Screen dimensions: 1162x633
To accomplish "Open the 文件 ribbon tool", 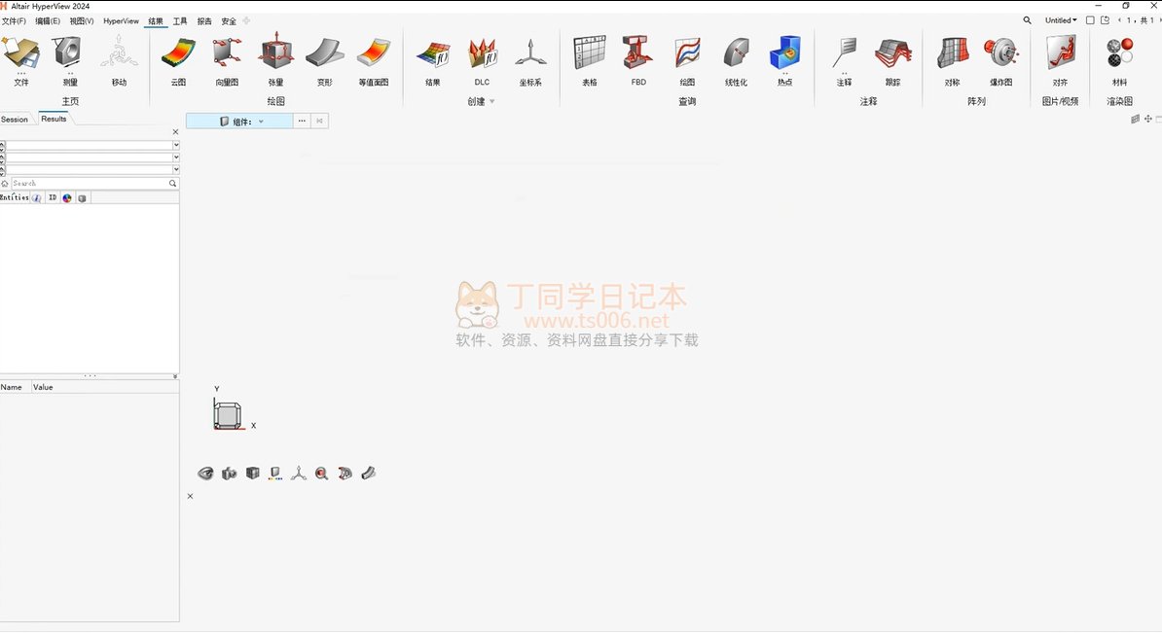I will (x=20, y=60).
